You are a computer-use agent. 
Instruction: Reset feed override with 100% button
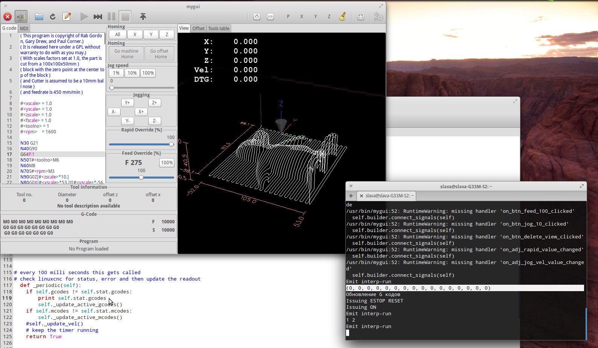tap(167, 163)
